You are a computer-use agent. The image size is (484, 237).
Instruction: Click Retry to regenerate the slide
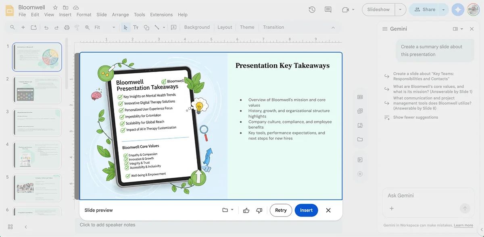click(x=281, y=210)
